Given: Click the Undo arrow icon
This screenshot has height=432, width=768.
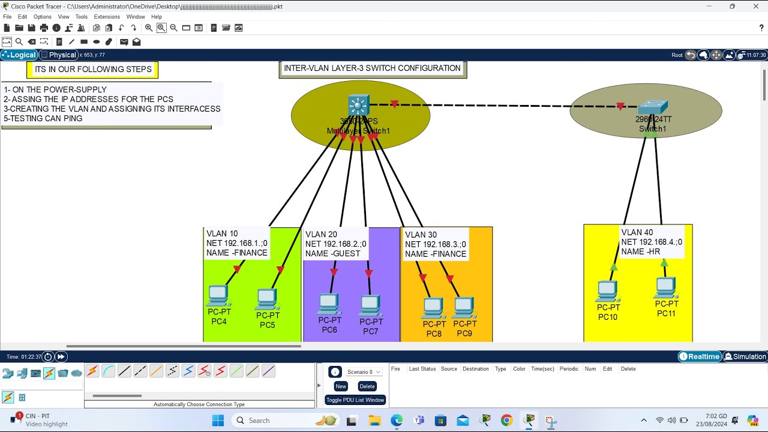Looking at the screenshot, I should click(x=122, y=28).
